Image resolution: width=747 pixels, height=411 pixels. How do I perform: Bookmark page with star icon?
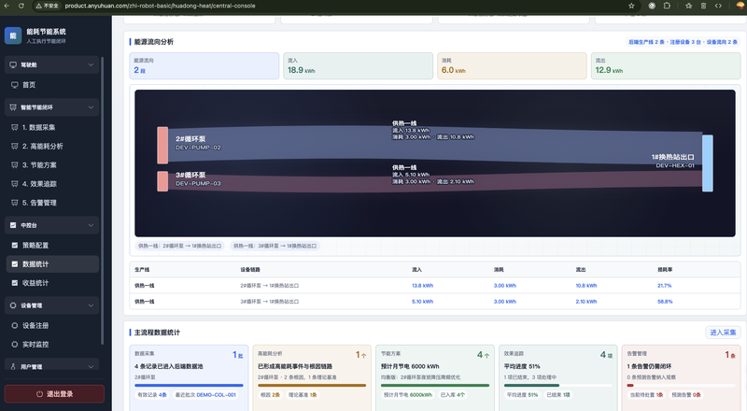coord(631,6)
